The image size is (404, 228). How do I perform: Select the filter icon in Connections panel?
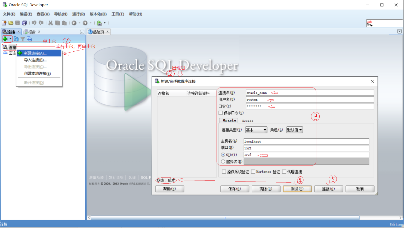(x=22, y=39)
